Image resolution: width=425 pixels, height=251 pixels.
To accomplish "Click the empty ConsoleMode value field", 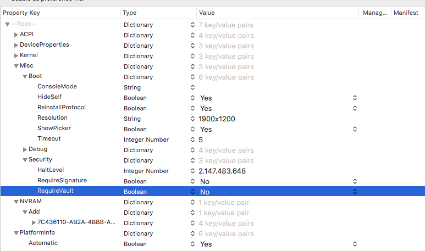I will 277,87.
